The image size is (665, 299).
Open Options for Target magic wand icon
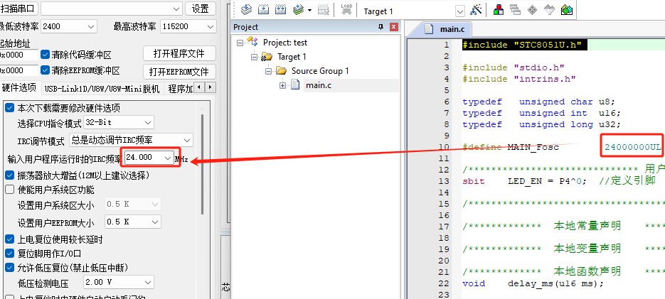(x=475, y=10)
